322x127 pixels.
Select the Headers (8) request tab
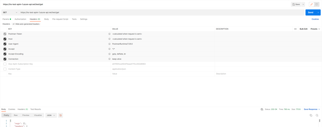[35, 19]
